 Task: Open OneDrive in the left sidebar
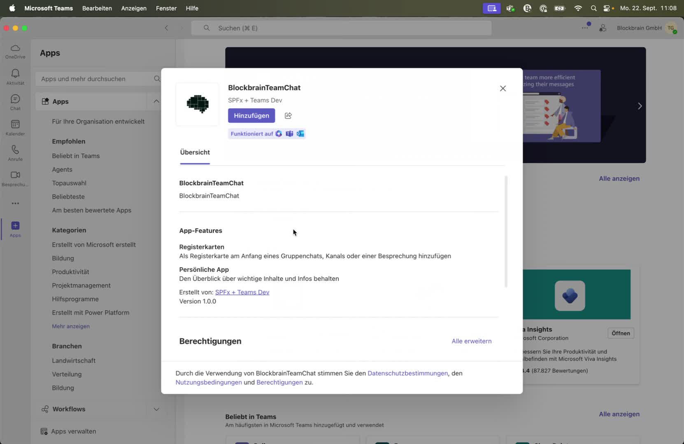click(15, 51)
